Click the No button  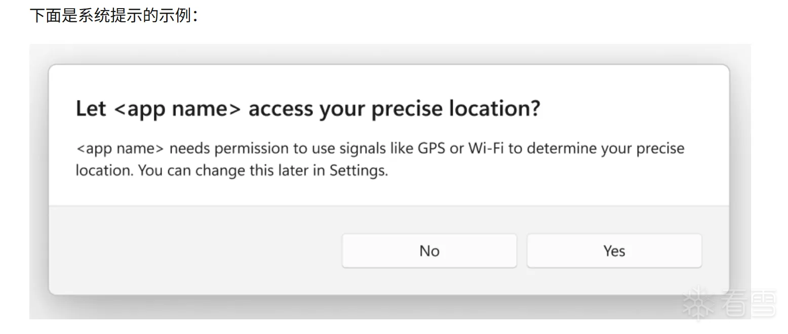click(x=429, y=251)
